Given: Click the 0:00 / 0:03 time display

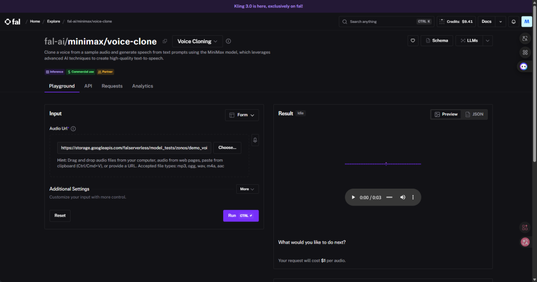Looking at the screenshot, I should 370,198.
